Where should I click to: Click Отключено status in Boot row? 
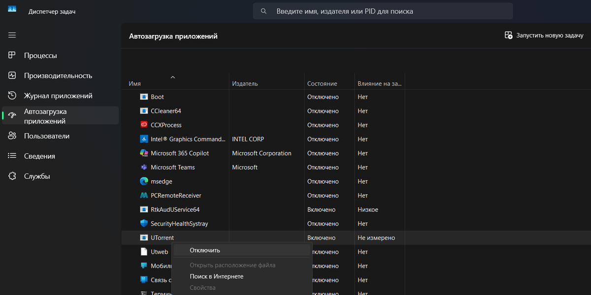click(x=323, y=97)
